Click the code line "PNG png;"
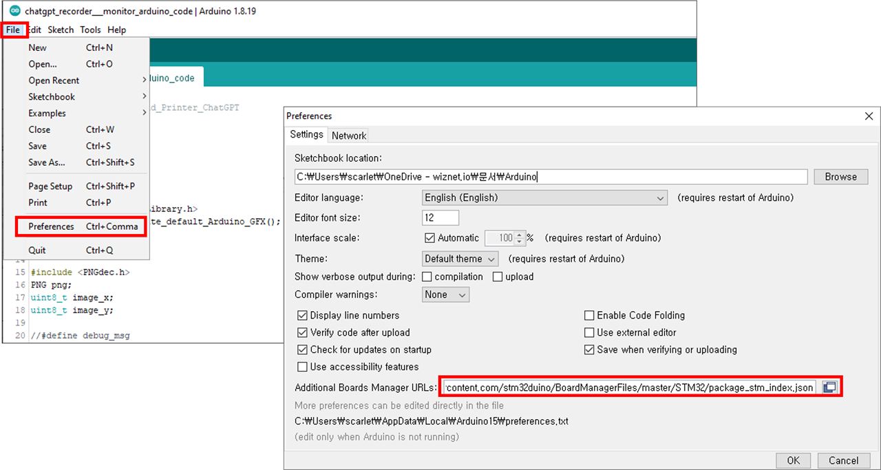 pyautogui.click(x=51, y=285)
